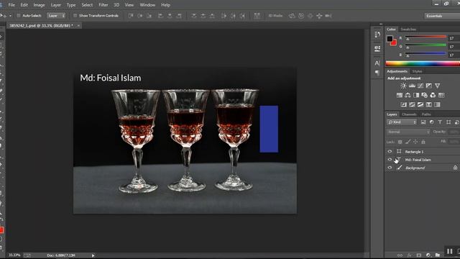Click Align top edges in options bar
460x259 pixels.
point(131,16)
